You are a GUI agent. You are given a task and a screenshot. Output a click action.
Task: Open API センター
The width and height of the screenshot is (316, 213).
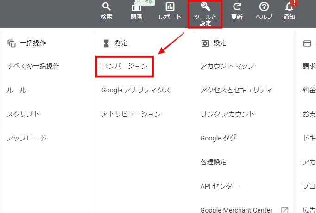[220, 186]
